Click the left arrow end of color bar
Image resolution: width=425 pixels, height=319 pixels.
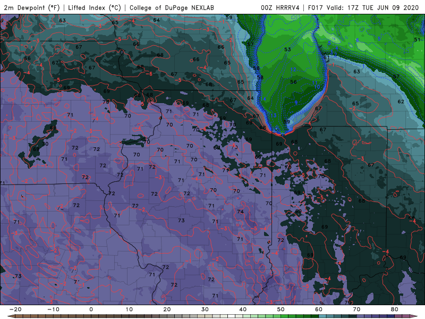coord(11,316)
